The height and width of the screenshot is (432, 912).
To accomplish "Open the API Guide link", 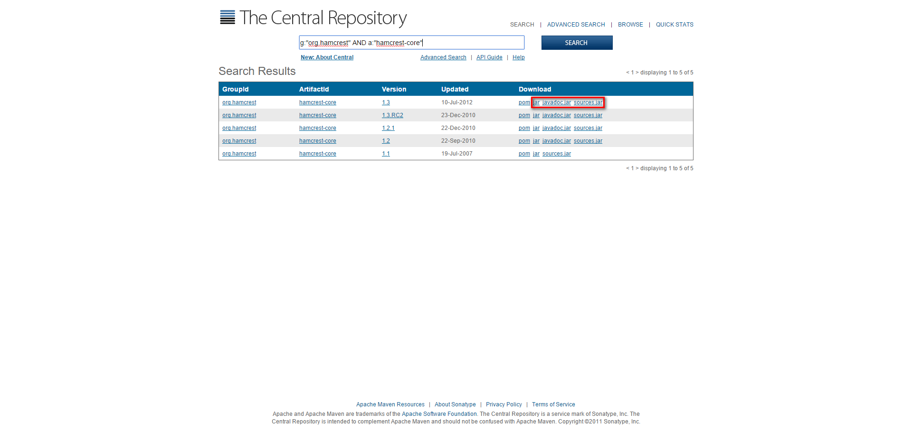I will click(x=489, y=57).
